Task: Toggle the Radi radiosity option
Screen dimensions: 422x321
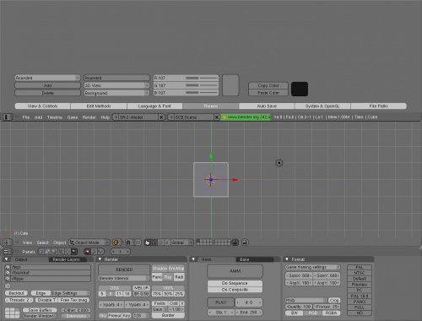Action: (x=179, y=277)
